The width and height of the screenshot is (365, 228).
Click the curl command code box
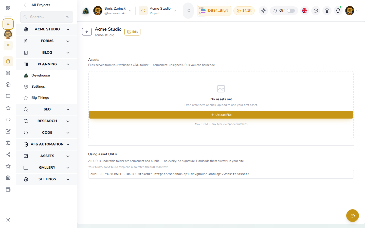tap(221, 174)
